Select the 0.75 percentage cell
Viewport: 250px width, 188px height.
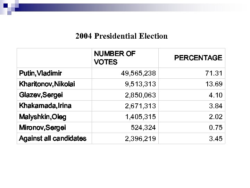point(216,128)
